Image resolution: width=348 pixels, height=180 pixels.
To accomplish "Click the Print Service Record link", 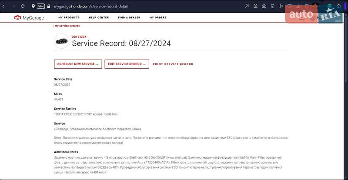I will point(173,64).
